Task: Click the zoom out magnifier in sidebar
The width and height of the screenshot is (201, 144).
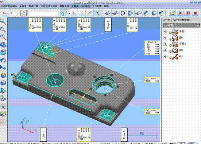Action: point(3,22)
